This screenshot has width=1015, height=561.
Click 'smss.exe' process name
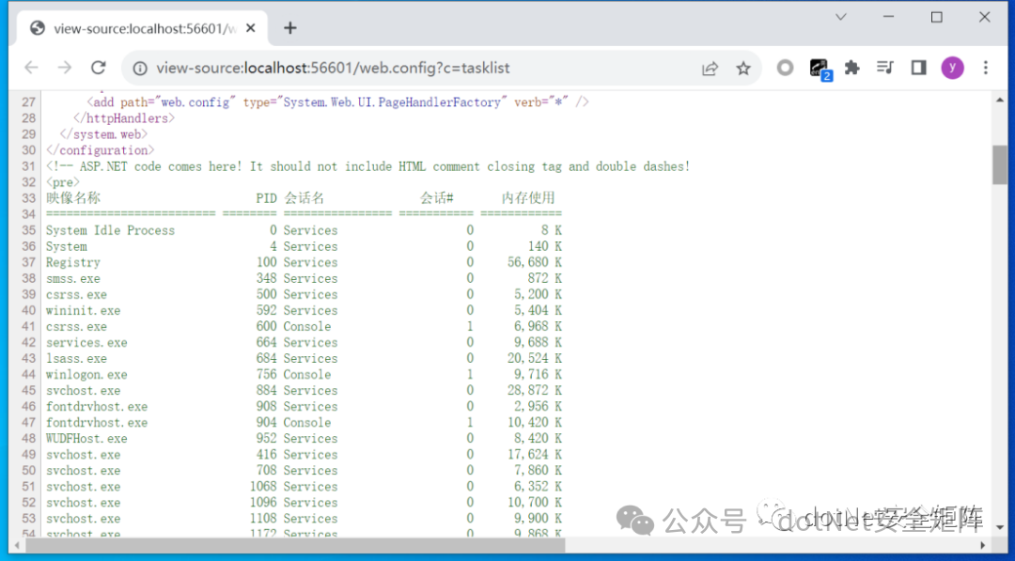[73, 278]
